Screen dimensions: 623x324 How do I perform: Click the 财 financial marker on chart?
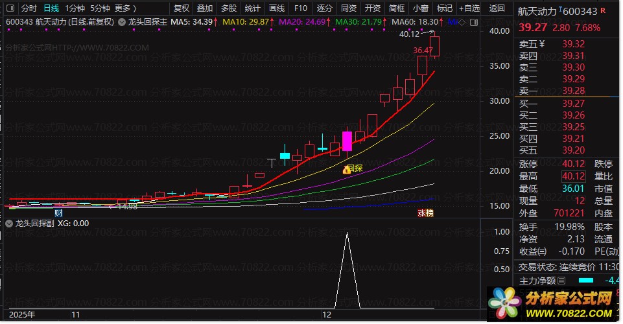58,213
